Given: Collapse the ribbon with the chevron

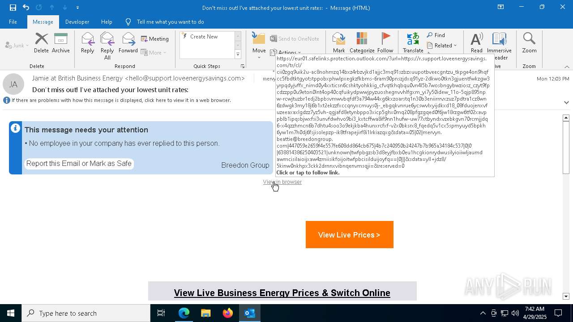Looking at the screenshot, I should click(x=567, y=67).
